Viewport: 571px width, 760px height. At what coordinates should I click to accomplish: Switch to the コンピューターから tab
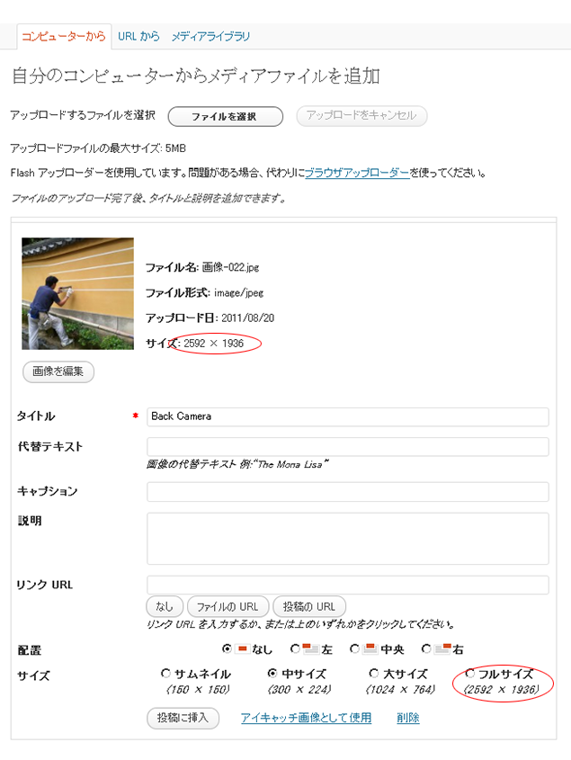(64, 36)
